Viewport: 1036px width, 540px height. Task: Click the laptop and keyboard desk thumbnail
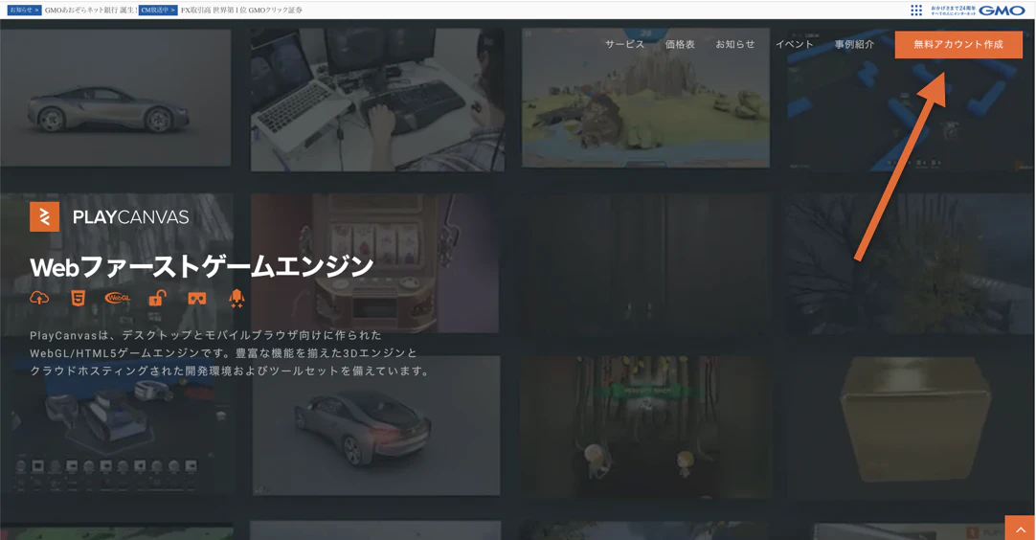(376, 100)
